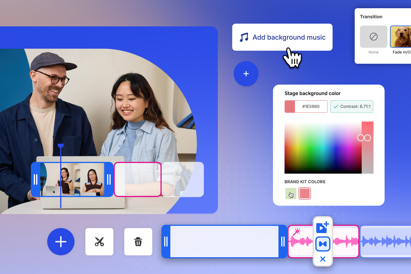
Task: Click the Stage background color heading
Action: click(x=313, y=93)
